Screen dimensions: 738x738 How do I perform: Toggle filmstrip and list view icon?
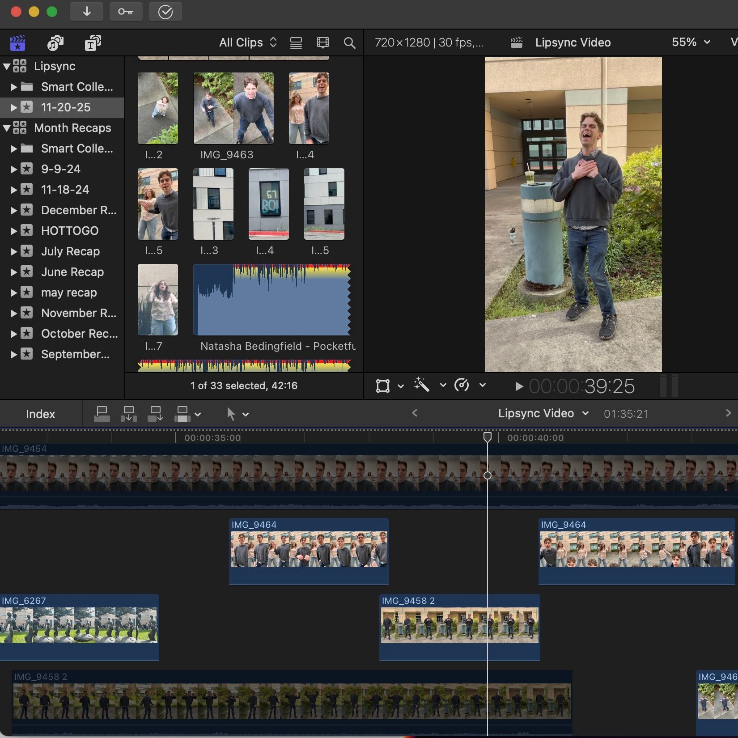[x=296, y=43]
